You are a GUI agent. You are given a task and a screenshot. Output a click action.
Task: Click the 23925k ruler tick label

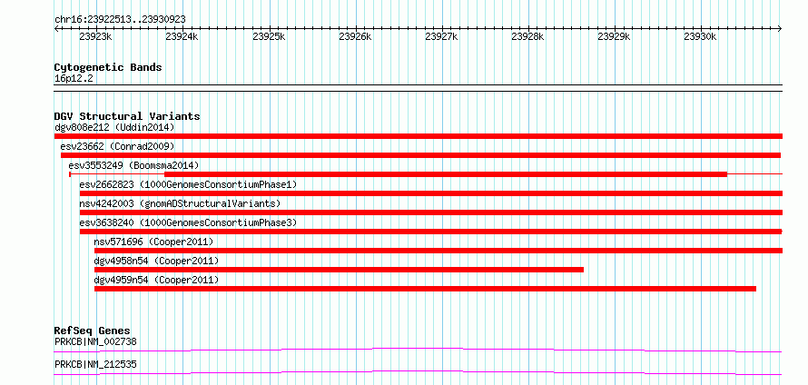point(269,37)
